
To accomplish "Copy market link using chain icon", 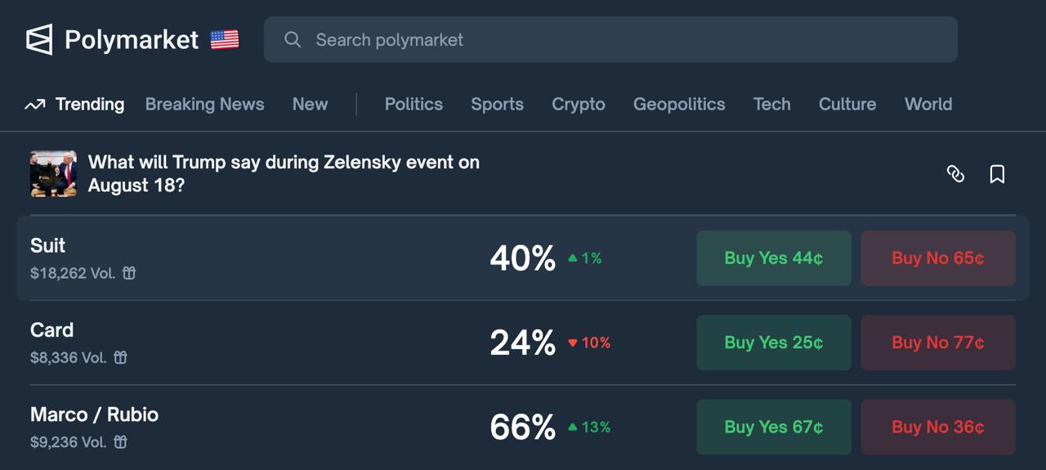I will tap(955, 173).
